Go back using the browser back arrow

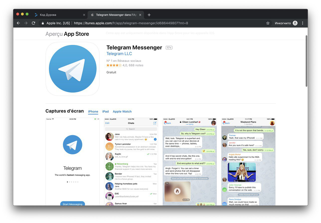pyautogui.click(x=18, y=23)
